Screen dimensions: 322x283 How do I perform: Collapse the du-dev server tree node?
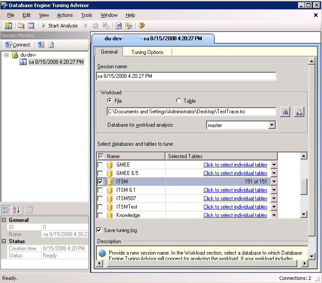click(7, 55)
